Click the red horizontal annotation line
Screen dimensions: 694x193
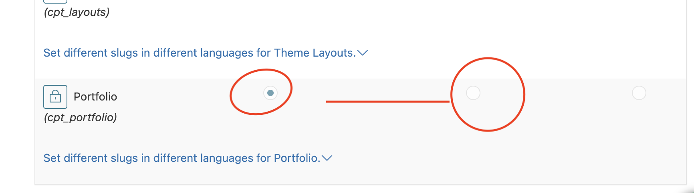pyautogui.click(x=387, y=102)
